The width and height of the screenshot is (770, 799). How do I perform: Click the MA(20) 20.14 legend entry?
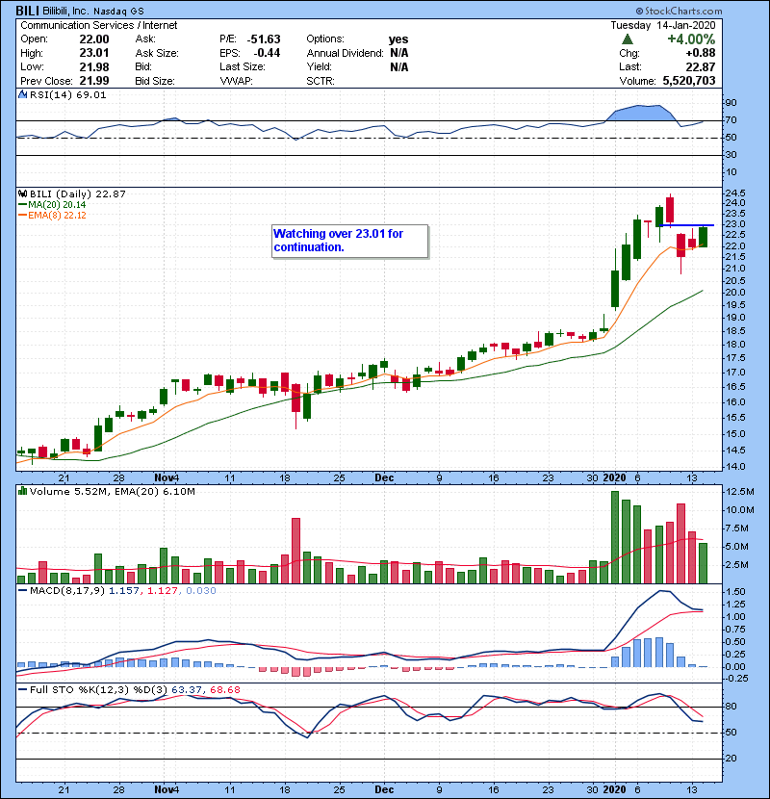pos(57,205)
